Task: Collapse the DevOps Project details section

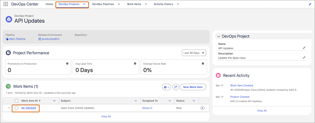Action: 219,36
